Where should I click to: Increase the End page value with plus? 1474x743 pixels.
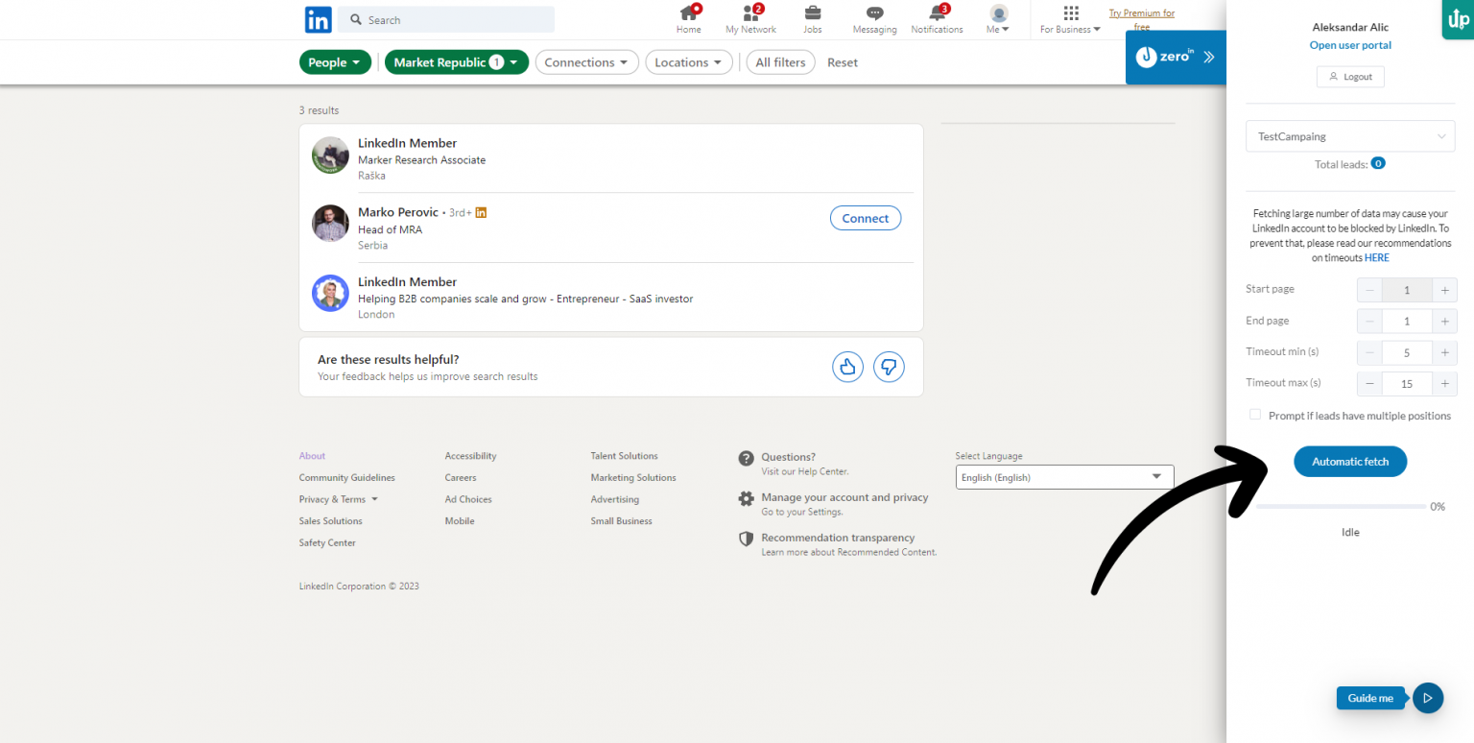coord(1444,321)
